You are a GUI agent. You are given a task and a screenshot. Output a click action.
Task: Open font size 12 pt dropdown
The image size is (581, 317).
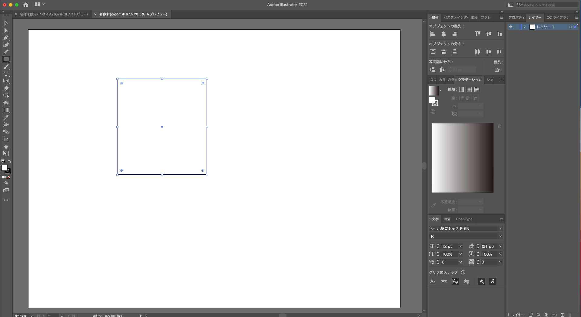pyautogui.click(x=460, y=246)
